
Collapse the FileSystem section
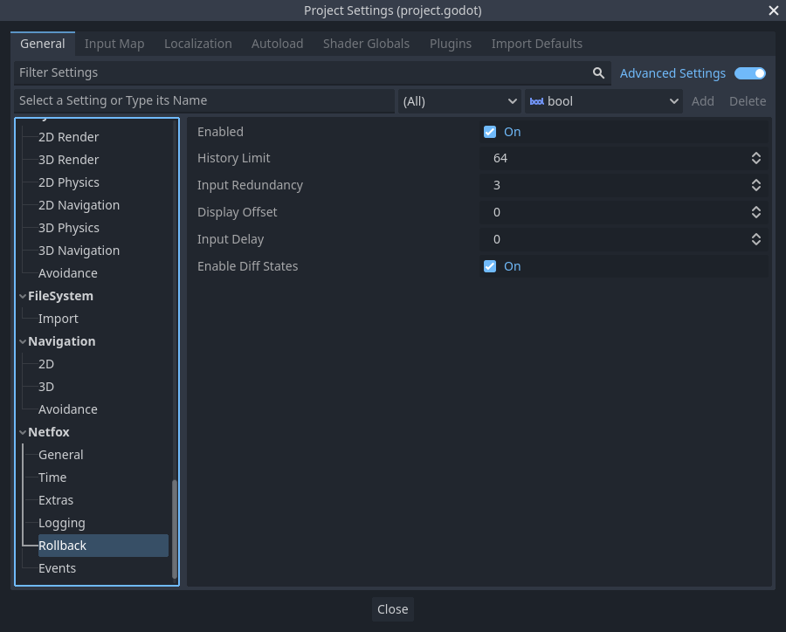pyautogui.click(x=23, y=295)
